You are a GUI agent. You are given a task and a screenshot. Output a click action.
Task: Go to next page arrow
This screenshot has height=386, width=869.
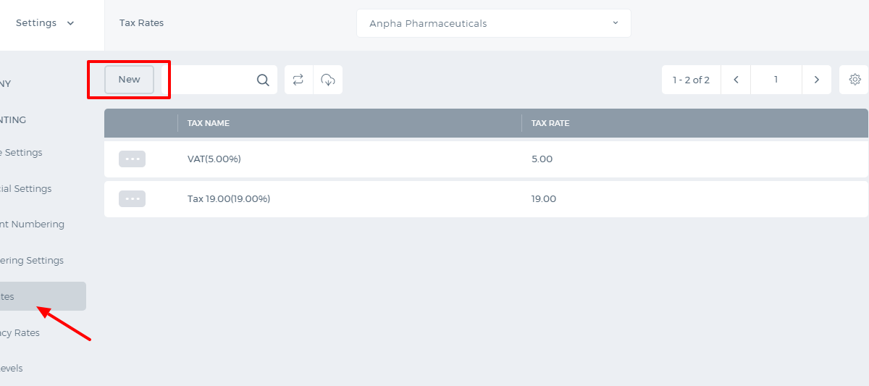click(816, 80)
